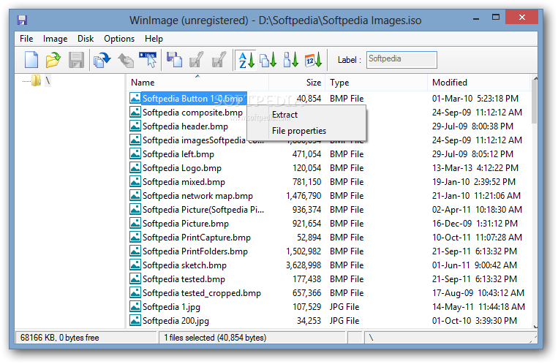Open the Options menu

(119, 39)
